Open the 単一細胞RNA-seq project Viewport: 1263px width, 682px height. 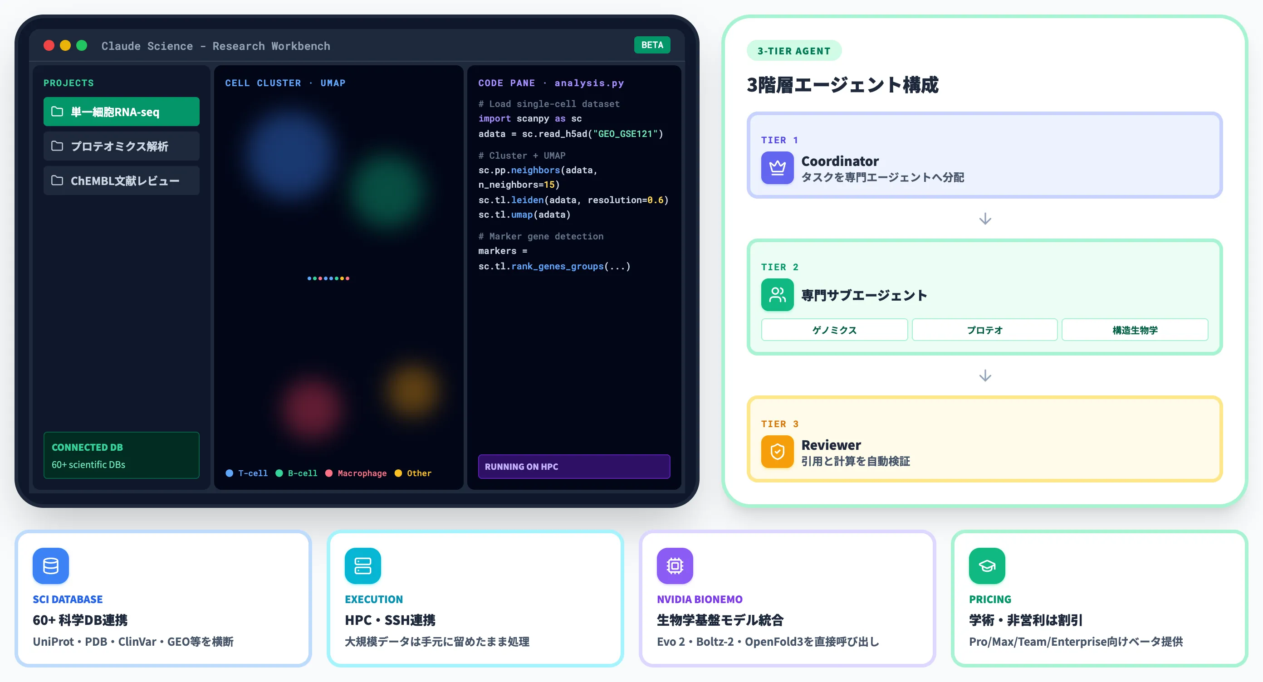[x=121, y=112]
